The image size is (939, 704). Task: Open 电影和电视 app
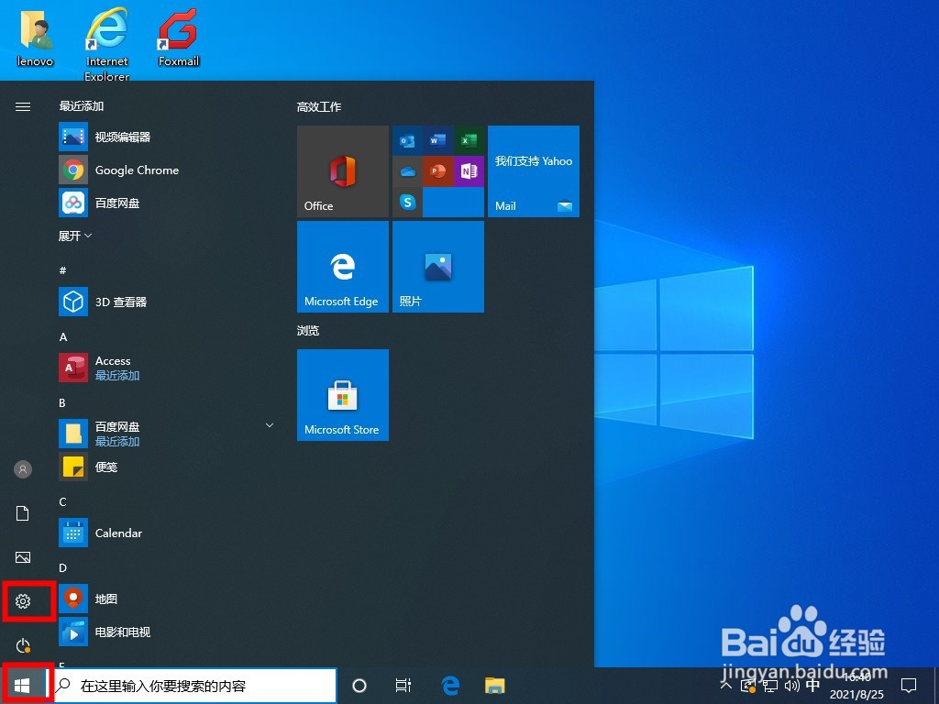(165, 632)
